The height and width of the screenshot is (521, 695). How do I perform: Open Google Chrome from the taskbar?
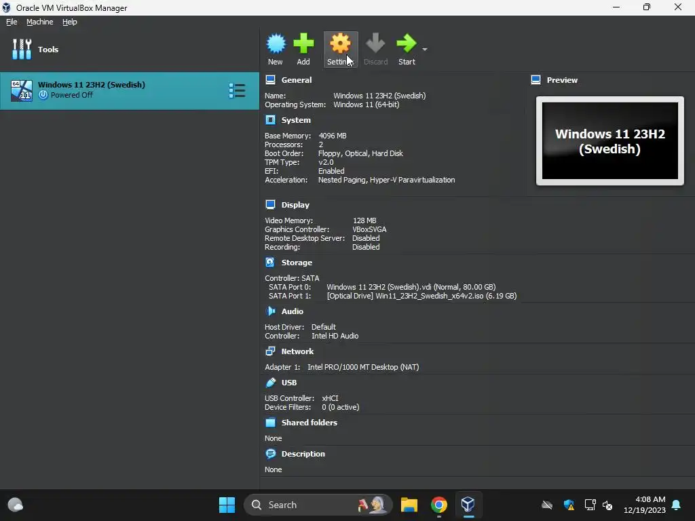[439, 505]
